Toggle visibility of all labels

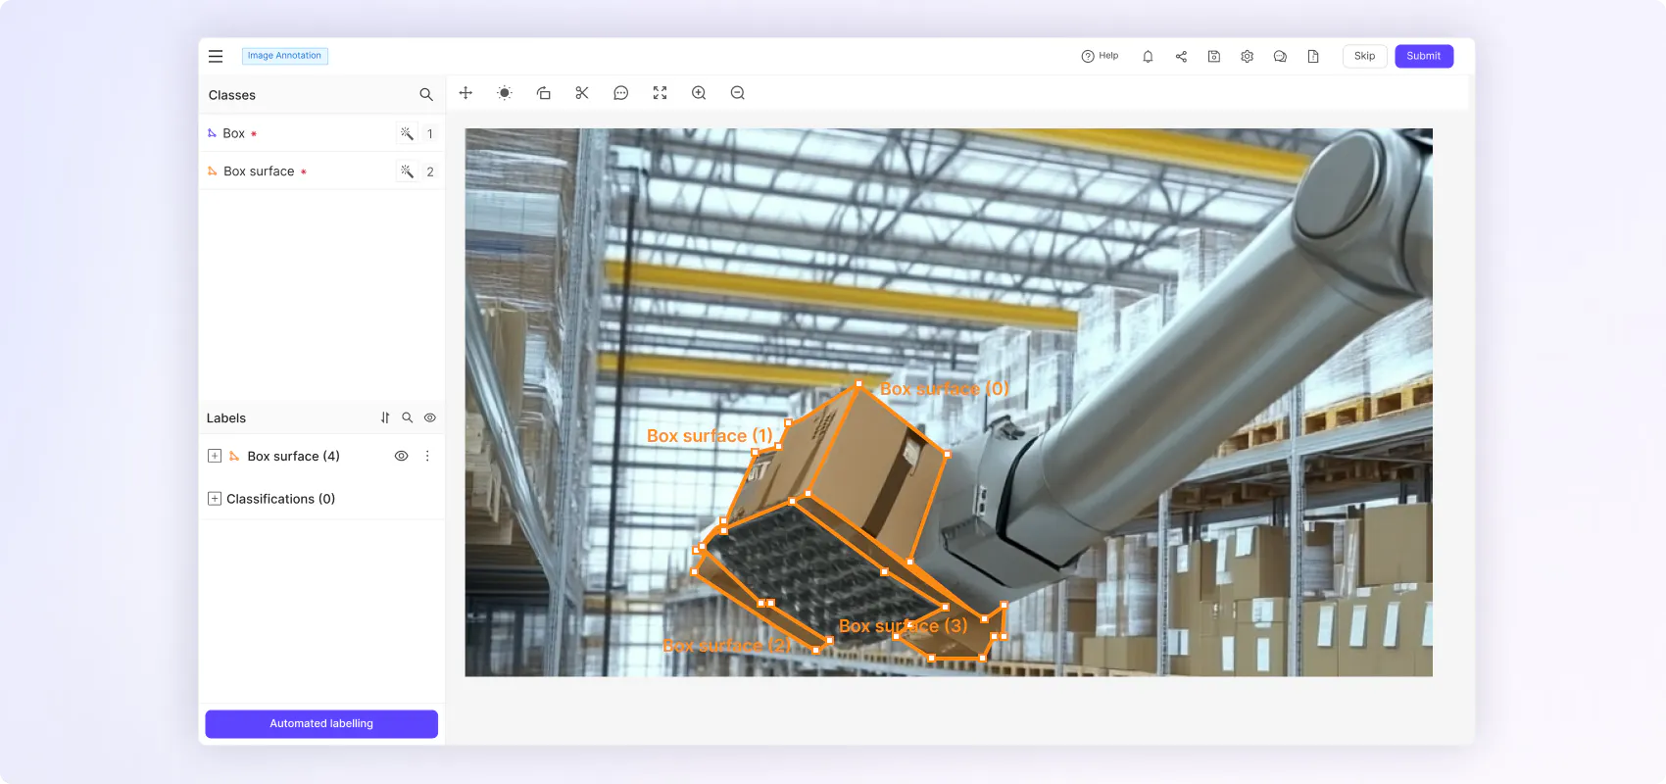(430, 417)
